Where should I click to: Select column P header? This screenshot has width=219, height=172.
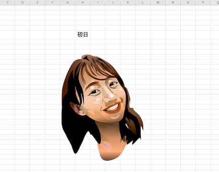point(203,2)
